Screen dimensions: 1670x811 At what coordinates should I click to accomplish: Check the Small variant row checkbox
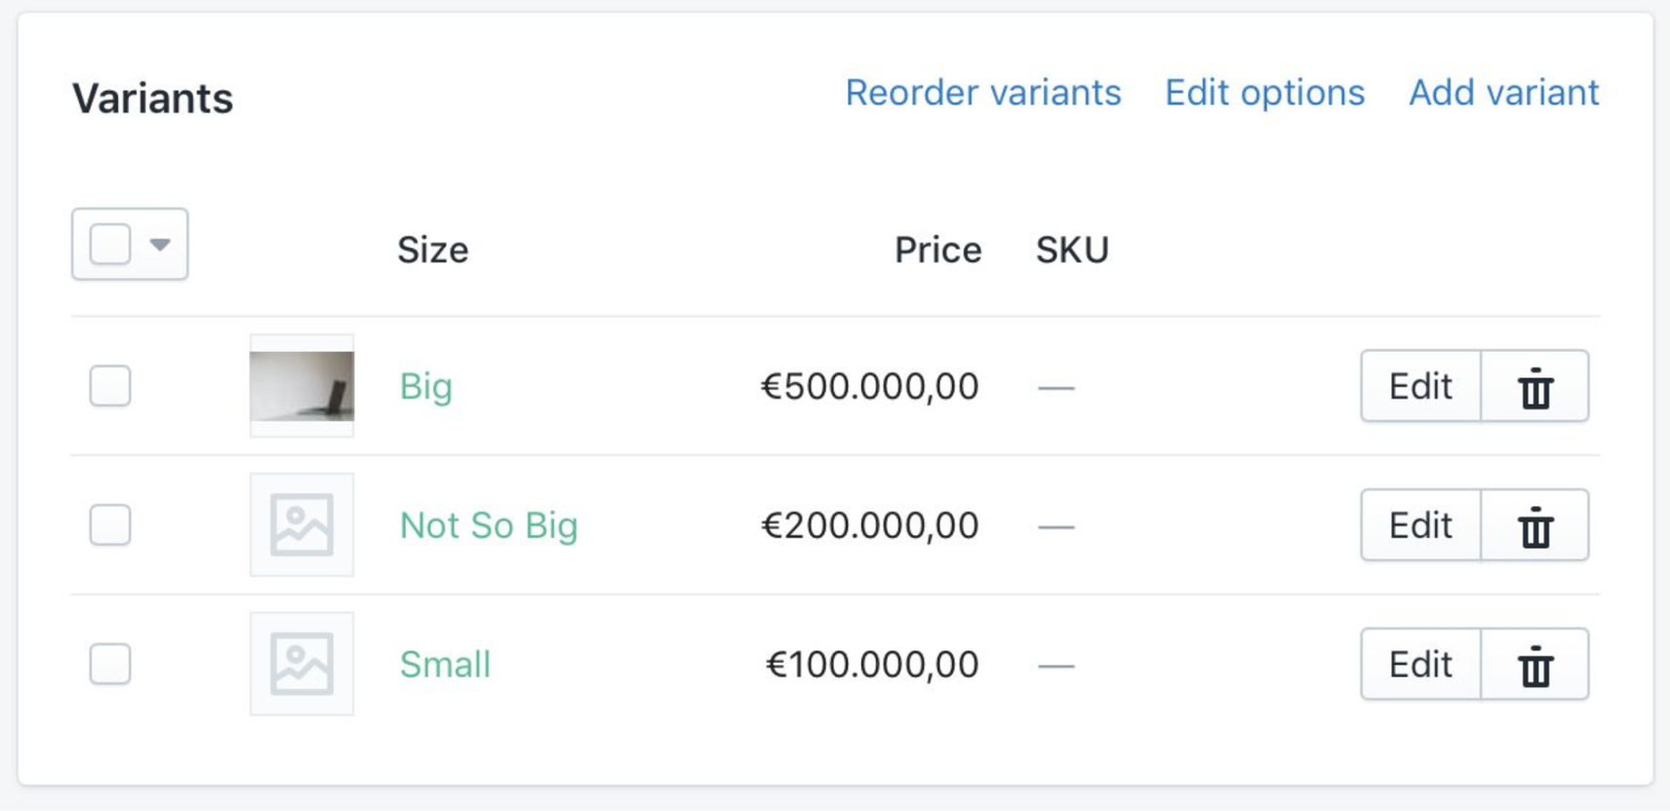click(x=108, y=664)
